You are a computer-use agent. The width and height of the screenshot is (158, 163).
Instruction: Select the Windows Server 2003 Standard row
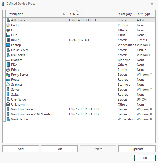pos(32,114)
